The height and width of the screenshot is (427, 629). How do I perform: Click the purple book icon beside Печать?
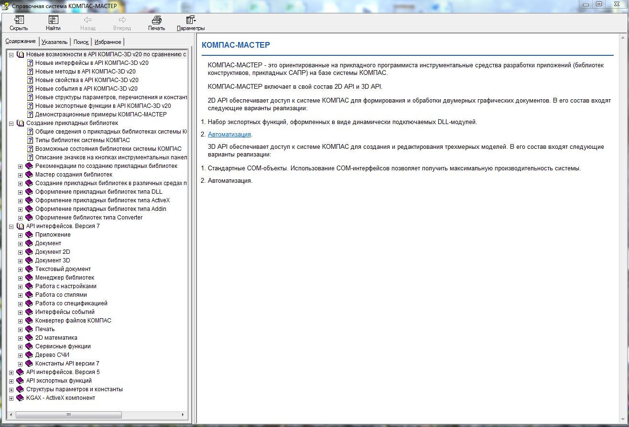click(x=29, y=329)
